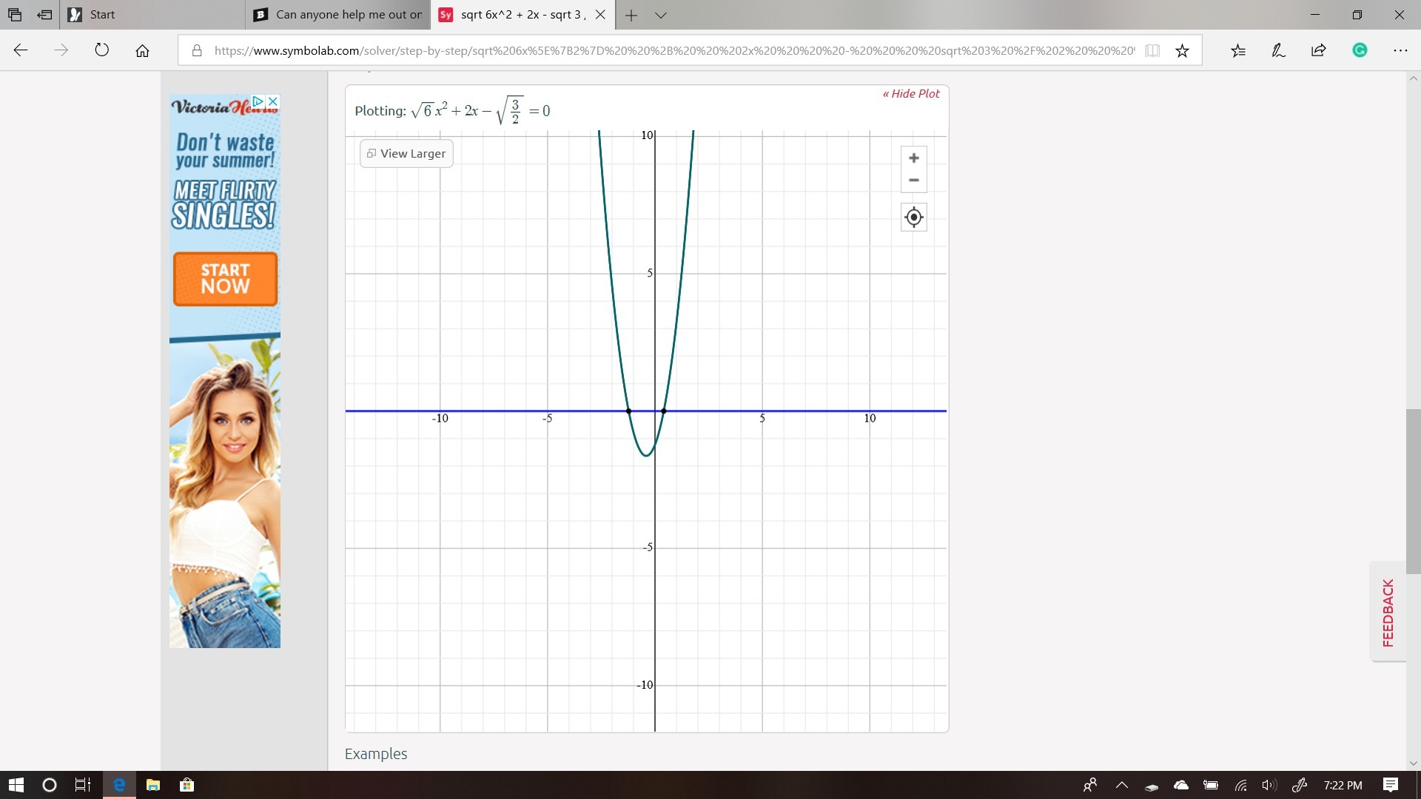This screenshot has width=1421, height=799.
Task: Open Add notes pen icon
Action: [1278, 50]
